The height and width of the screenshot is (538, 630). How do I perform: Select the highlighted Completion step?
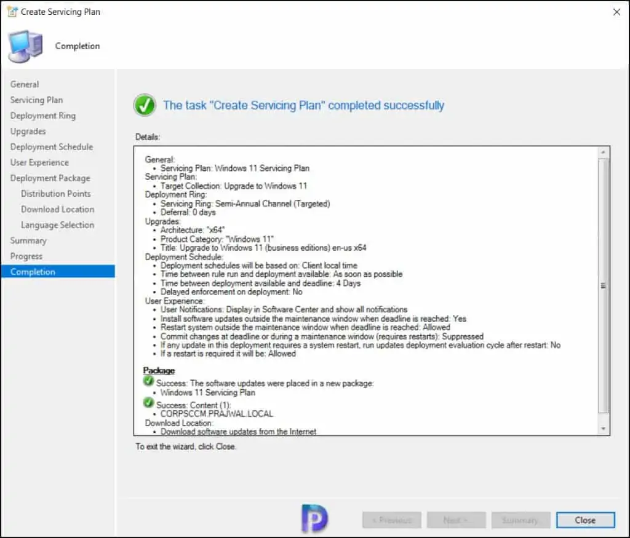58,271
